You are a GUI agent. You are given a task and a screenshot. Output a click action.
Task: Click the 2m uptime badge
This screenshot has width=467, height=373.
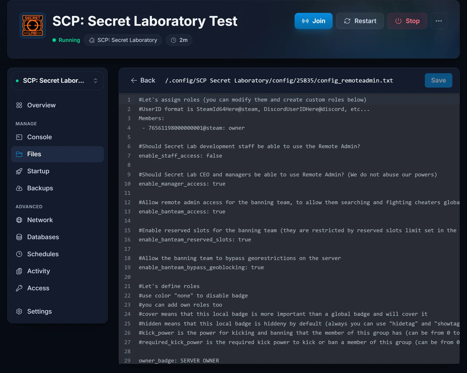[179, 40]
